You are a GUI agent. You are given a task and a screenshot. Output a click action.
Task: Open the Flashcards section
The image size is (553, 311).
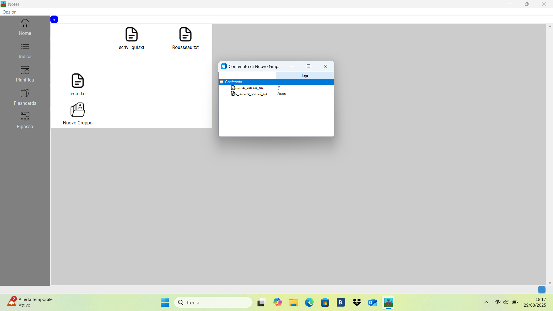pos(25,97)
